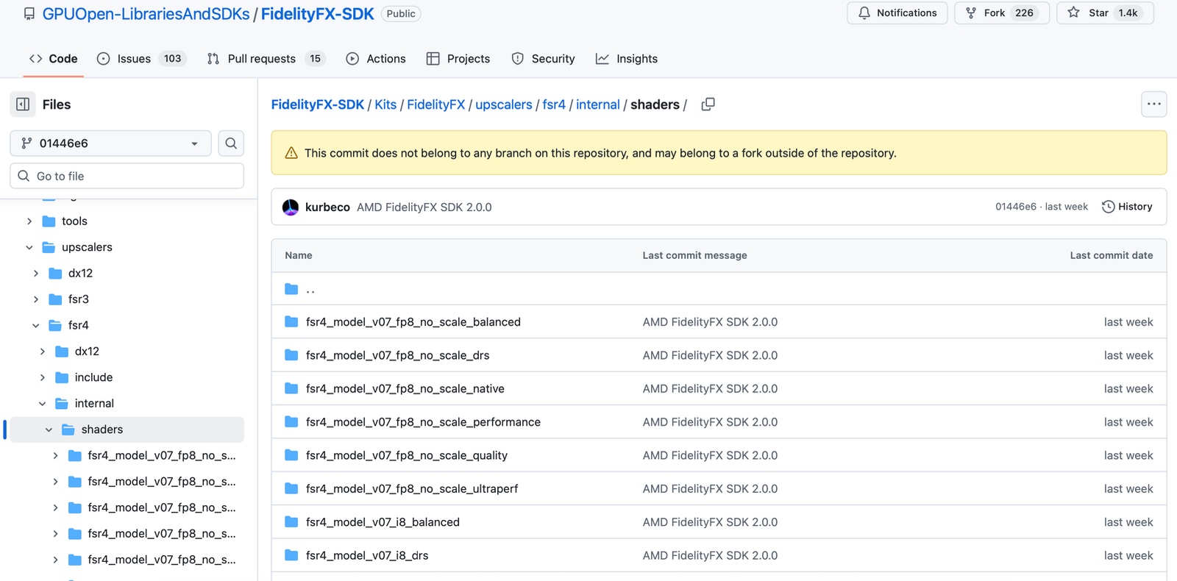Focus the Go to file search field
This screenshot has height=581, width=1177.
pos(127,176)
